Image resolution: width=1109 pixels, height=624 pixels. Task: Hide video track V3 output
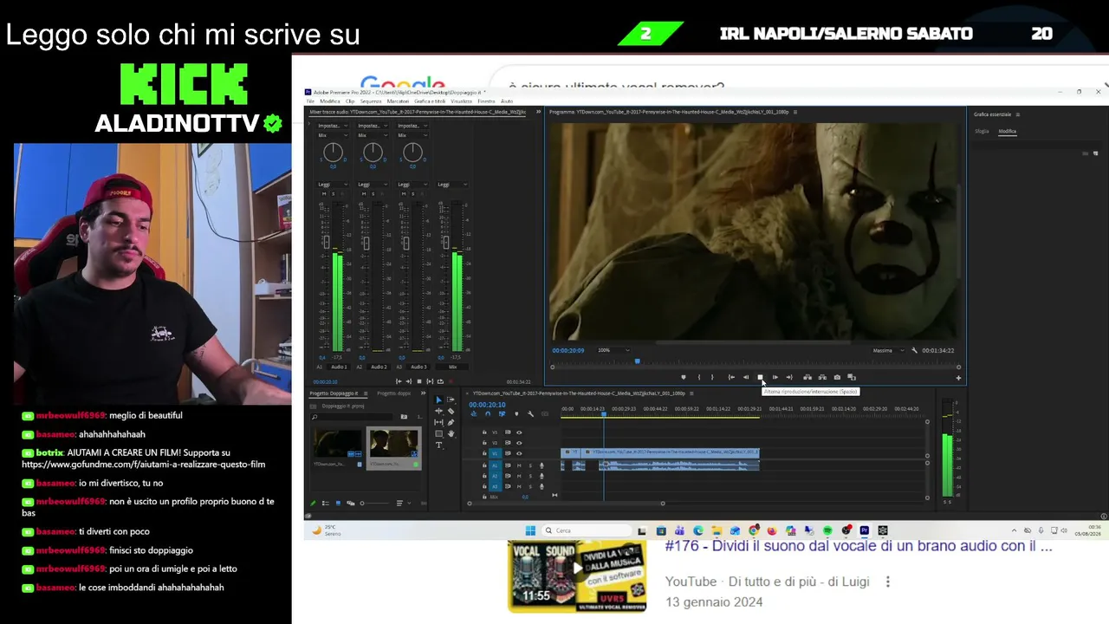pos(519,432)
